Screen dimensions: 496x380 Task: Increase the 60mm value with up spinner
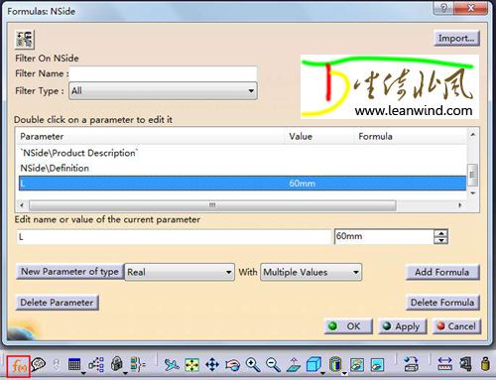click(441, 233)
